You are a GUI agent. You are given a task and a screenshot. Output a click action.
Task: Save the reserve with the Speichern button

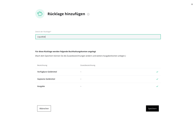(152, 109)
